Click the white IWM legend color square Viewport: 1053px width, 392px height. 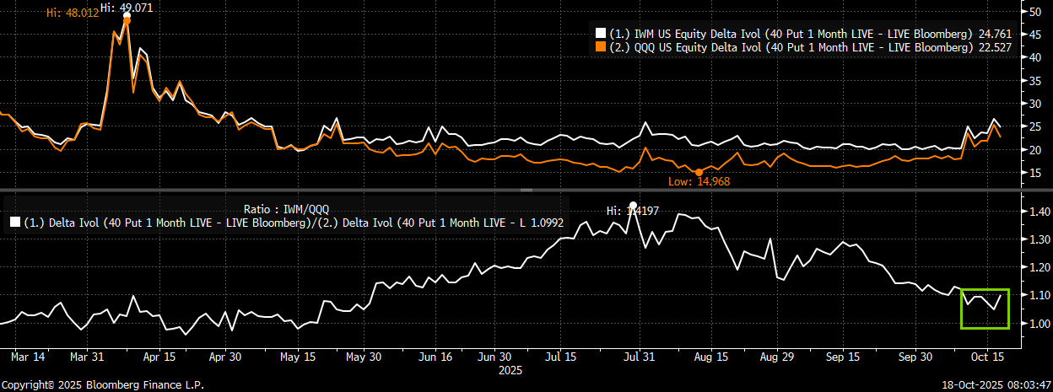click(601, 34)
